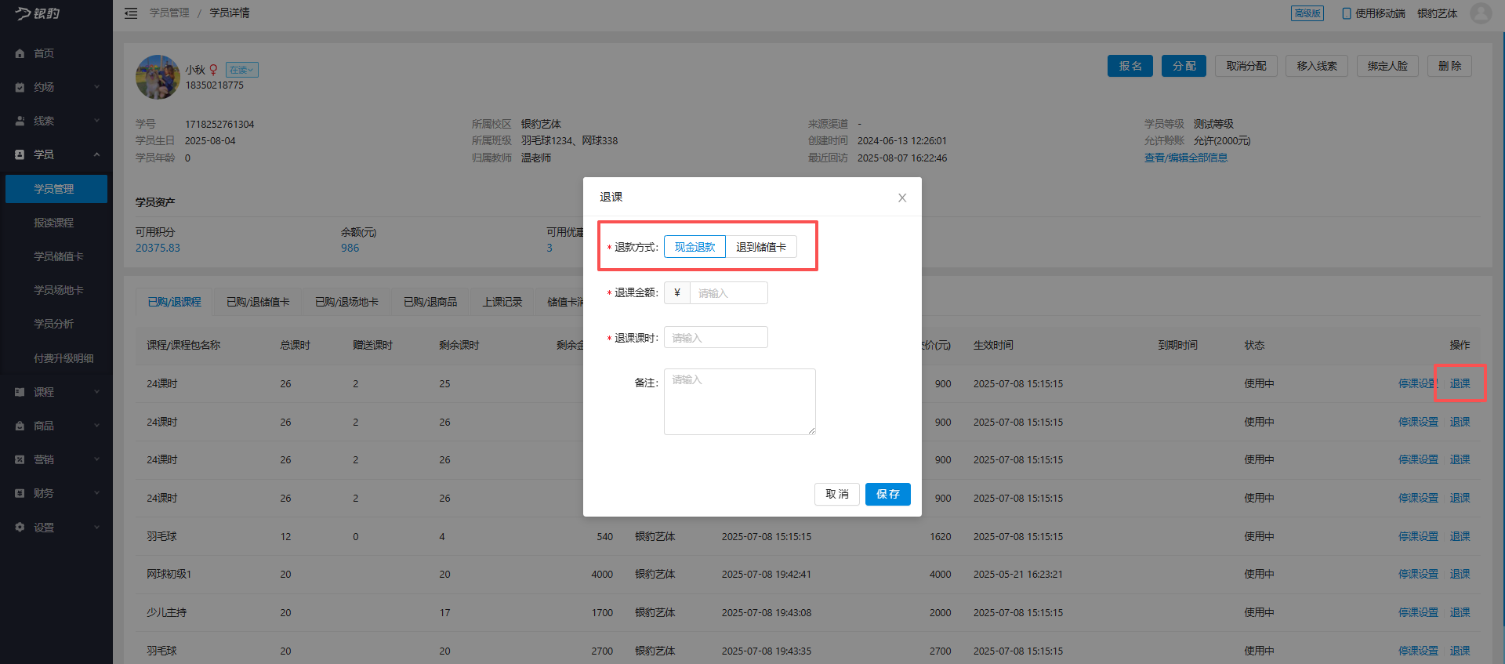Click the 学员管理 breadcrumb
1505x664 pixels.
(x=169, y=13)
